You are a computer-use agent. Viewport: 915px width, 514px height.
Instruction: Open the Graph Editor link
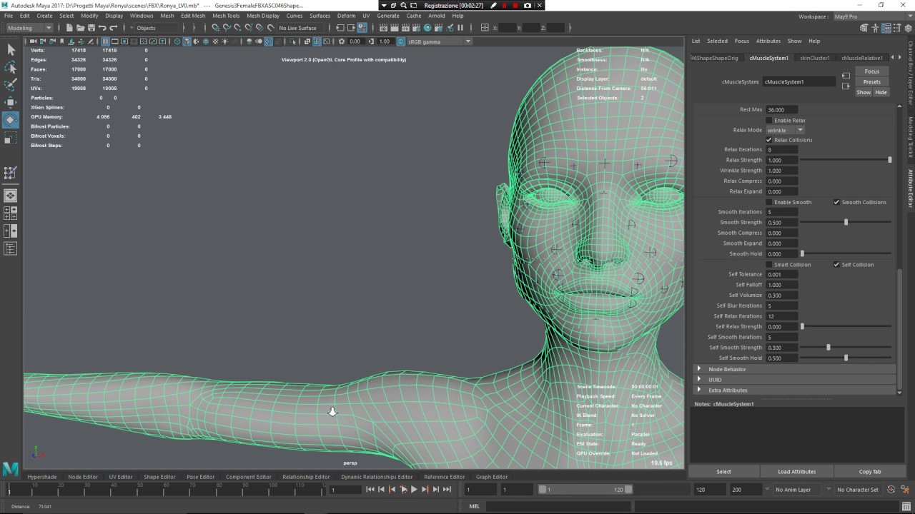[492, 477]
